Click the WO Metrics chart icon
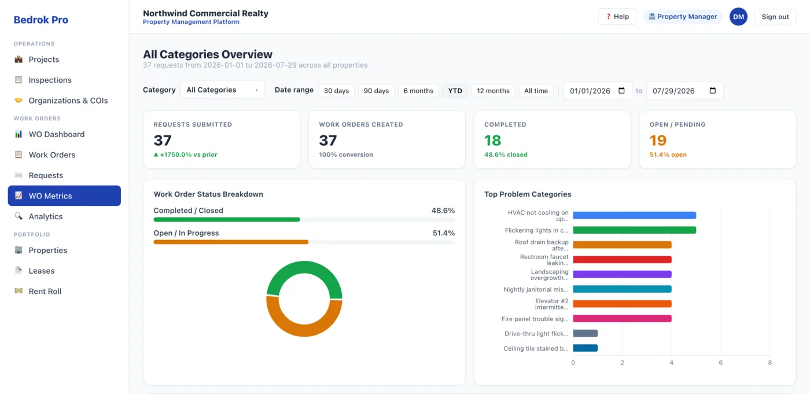The width and height of the screenshot is (810, 394). 19,196
